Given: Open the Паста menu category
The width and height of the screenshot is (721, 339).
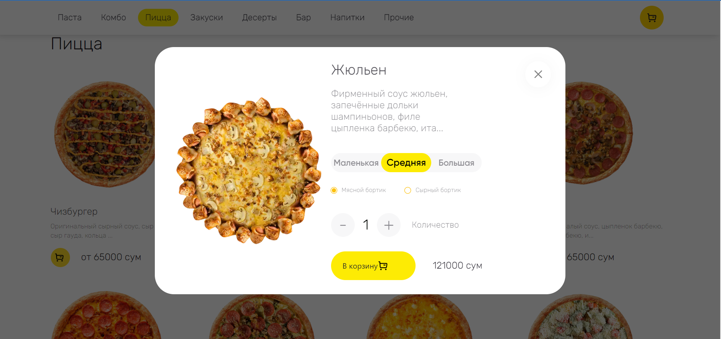Looking at the screenshot, I should [x=70, y=18].
